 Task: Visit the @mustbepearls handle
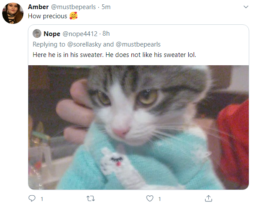tap(74, 7)
